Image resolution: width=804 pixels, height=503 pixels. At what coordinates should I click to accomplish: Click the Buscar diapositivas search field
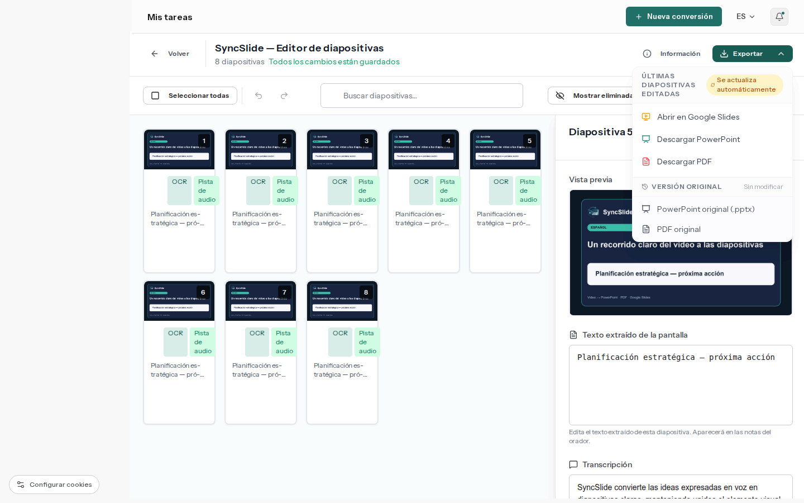click(x=422, y=96)
